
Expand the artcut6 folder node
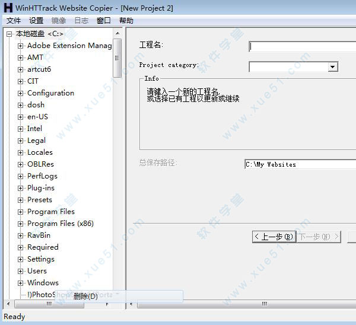tap(20, 69)
